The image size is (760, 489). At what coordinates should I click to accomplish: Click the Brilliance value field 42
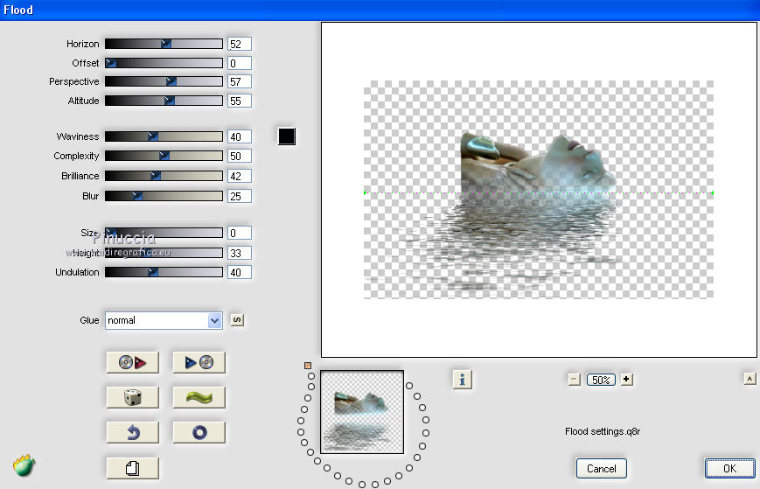coord(240,176)
